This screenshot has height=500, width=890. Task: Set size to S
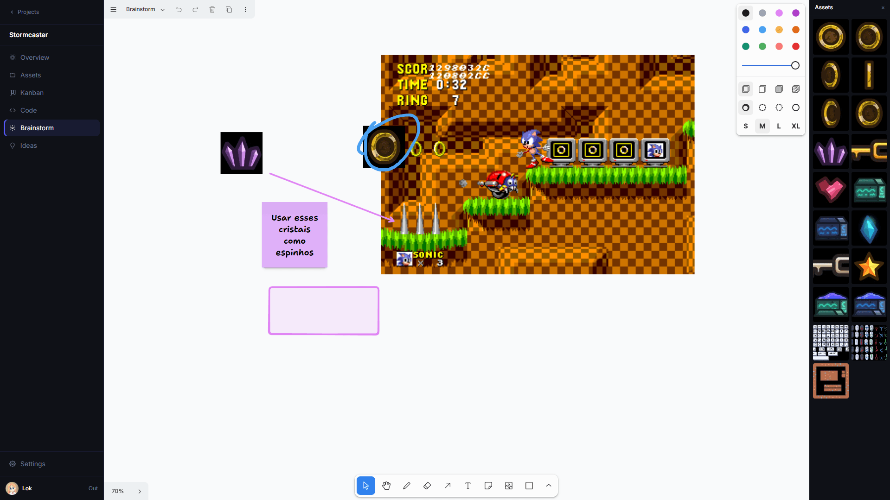(x=746, y=126)
